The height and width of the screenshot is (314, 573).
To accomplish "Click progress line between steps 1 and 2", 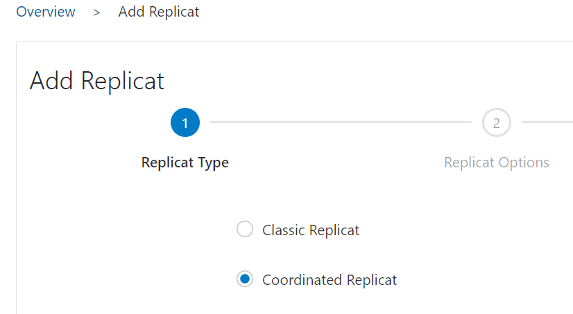I will click(340, 122).
